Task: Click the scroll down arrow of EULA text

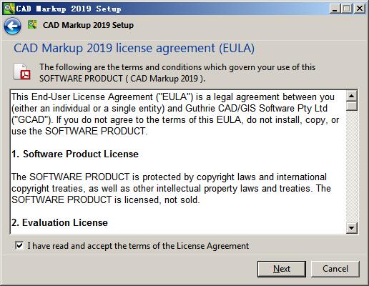Action: click(x=352, y=228)
